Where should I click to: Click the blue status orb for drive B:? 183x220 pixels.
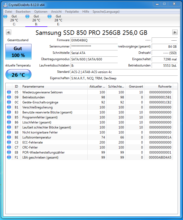click(27, 16)
